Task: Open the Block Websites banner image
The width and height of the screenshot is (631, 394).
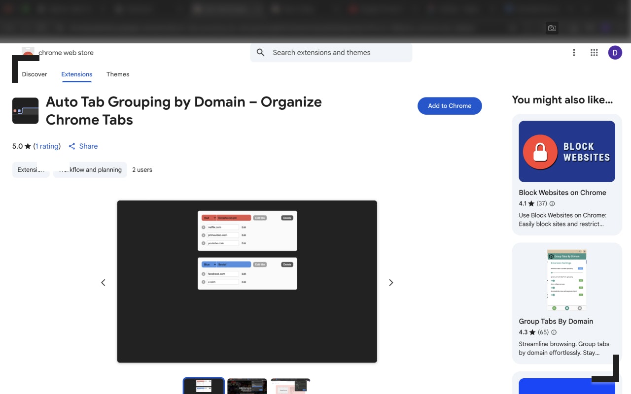Action: point(567,152)
